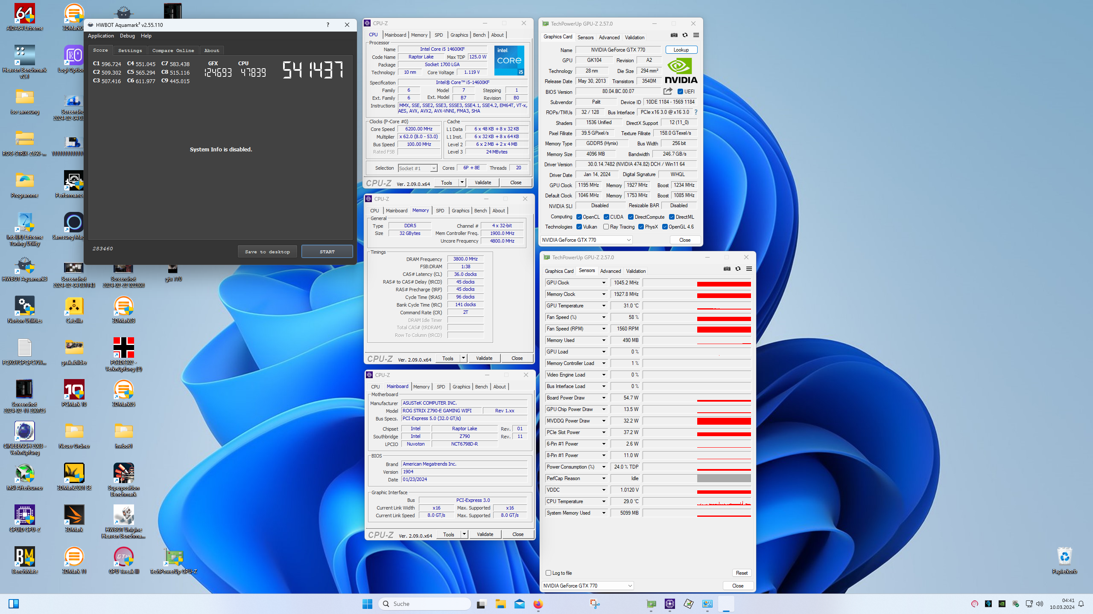
Task: Enable Log to file checkbox
Action: click(549, 573)
